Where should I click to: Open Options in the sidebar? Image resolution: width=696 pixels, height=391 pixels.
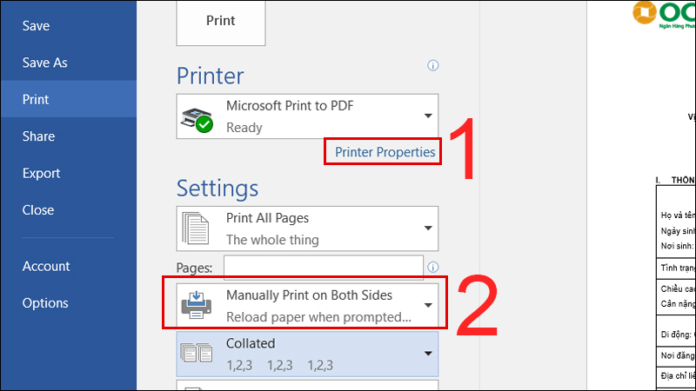tap(45, 303)
